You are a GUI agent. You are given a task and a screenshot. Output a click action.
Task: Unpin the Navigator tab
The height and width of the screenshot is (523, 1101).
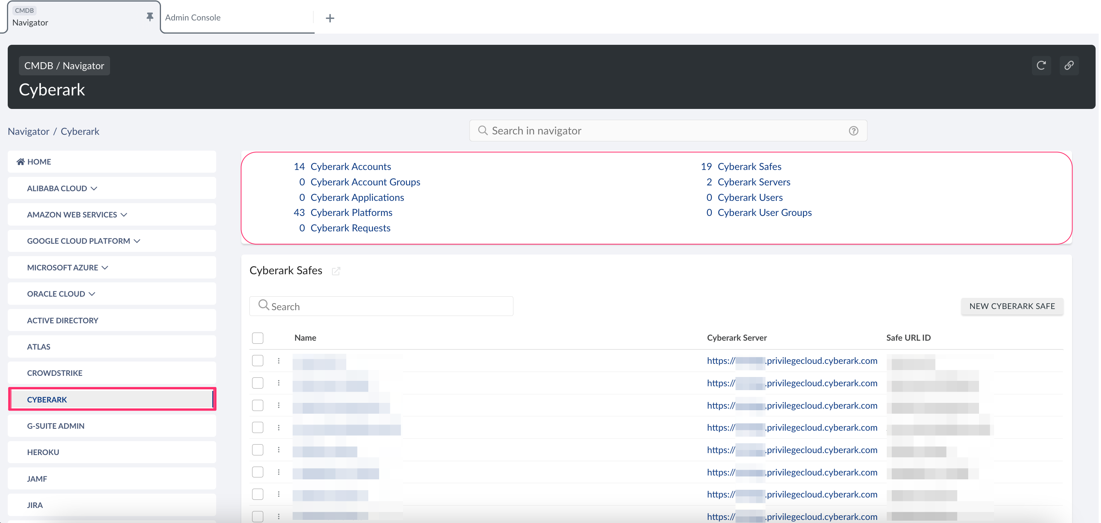pos(150,16)
